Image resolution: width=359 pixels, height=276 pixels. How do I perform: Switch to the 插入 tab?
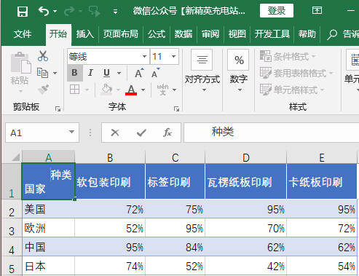(84, 34)
